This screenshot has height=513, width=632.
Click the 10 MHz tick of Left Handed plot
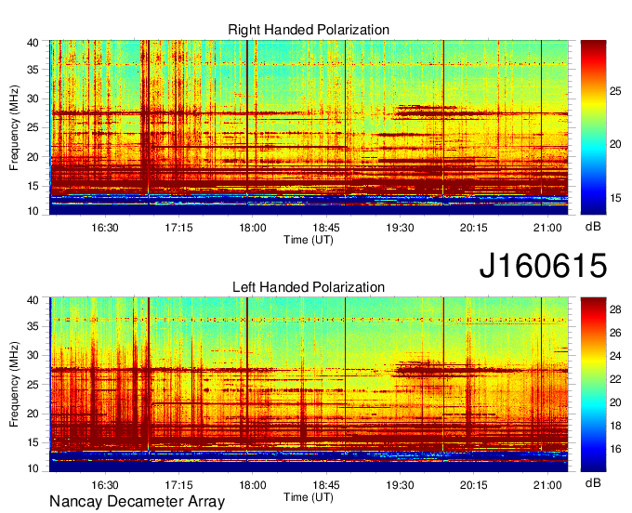point(33,468)
